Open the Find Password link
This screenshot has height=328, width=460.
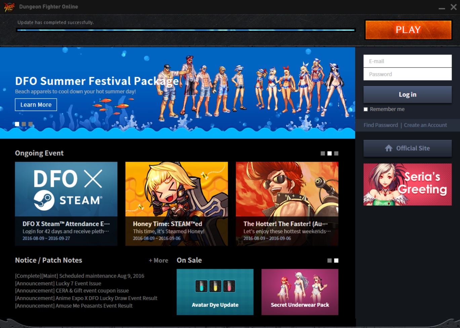tap(381, 125)
